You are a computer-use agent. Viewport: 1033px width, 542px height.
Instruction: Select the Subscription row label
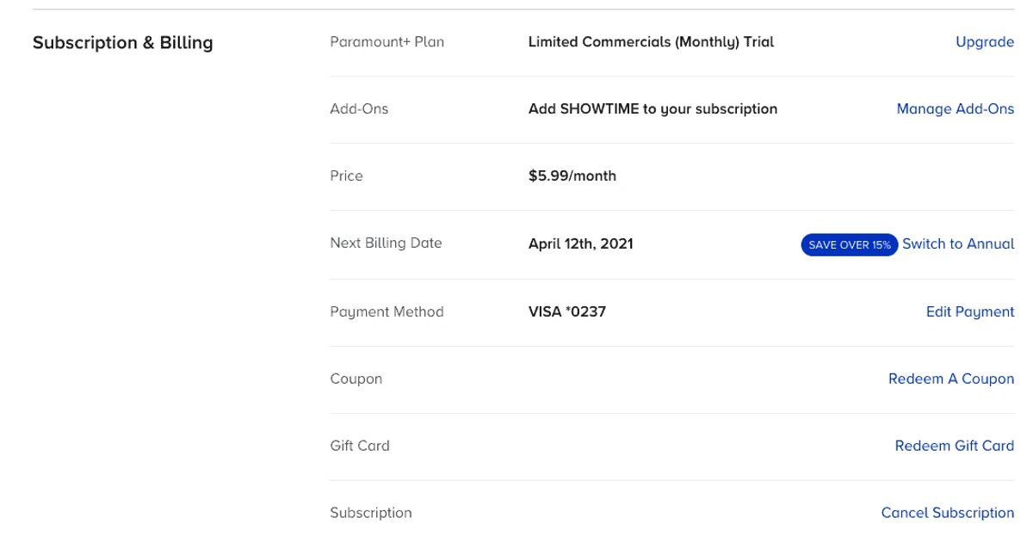pyautogui.click(x=371, y=512)
